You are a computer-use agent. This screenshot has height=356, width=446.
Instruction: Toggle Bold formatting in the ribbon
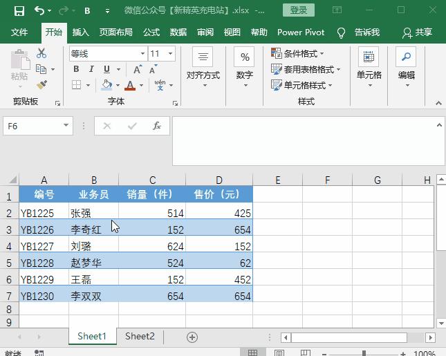click(76, 69)
